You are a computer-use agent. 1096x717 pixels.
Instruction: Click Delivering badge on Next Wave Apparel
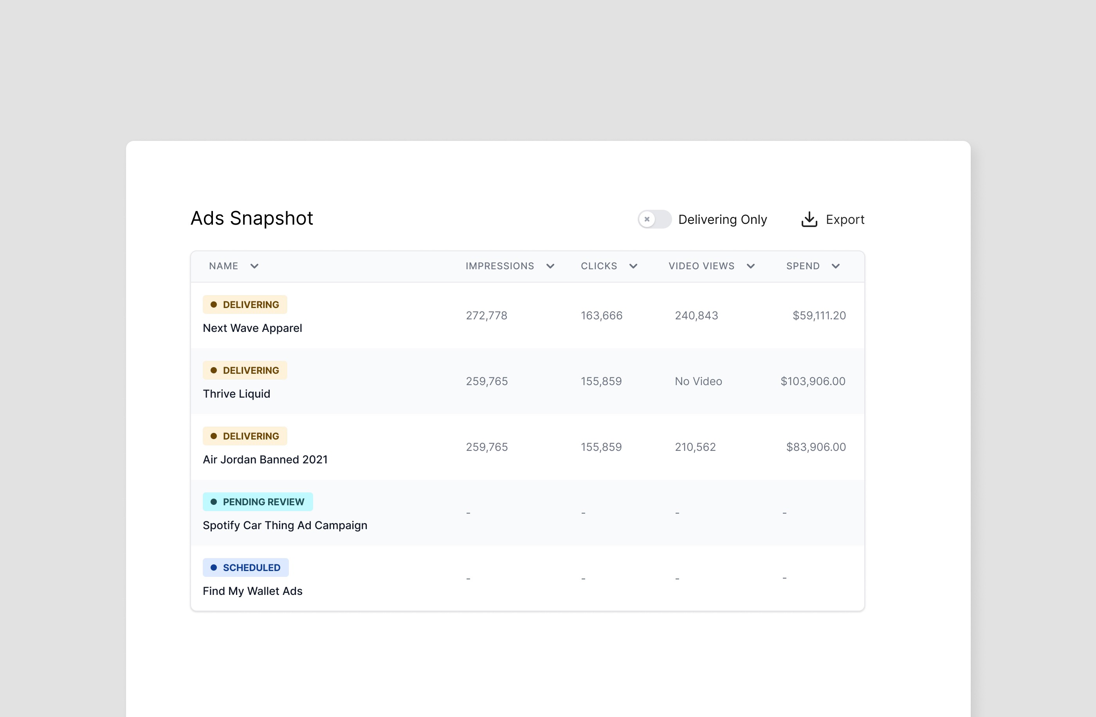click(x=245, y=305)
